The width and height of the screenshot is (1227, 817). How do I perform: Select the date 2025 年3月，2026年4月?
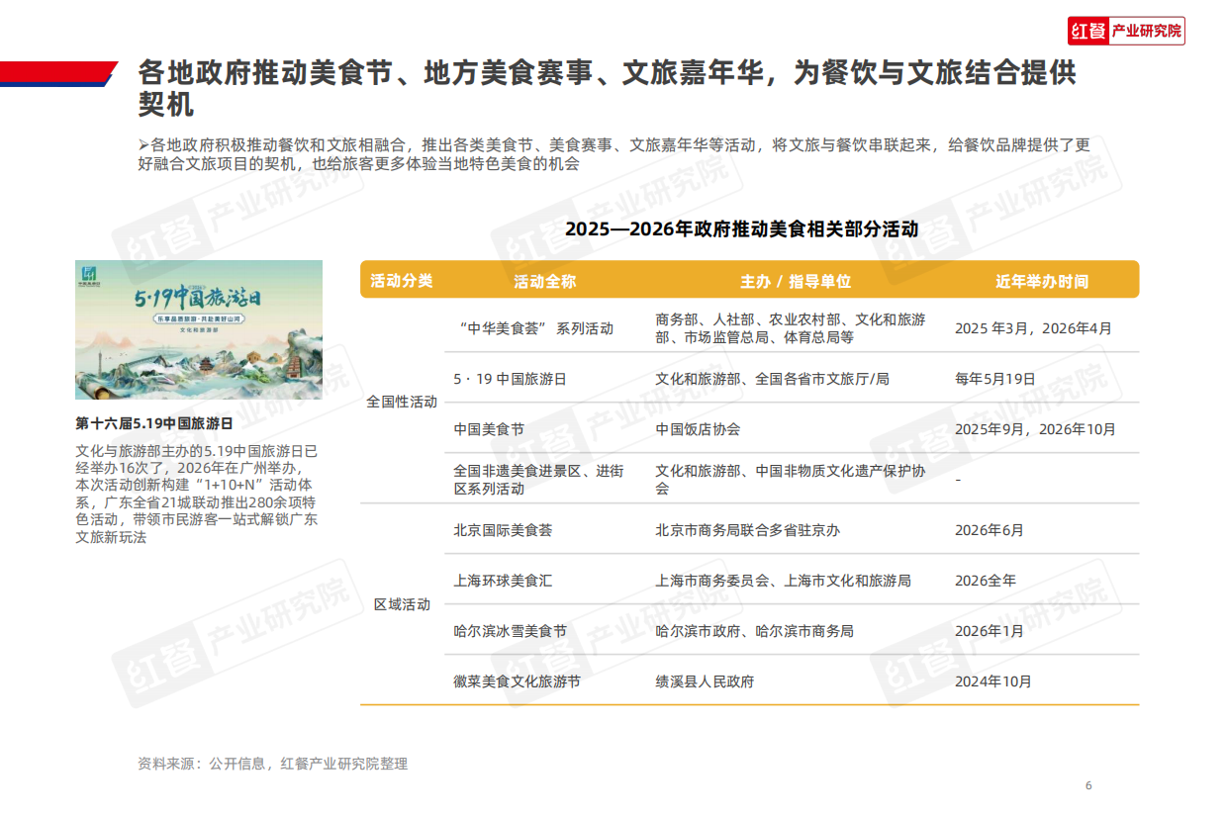pyautogui.click(x=1033, y=328)
